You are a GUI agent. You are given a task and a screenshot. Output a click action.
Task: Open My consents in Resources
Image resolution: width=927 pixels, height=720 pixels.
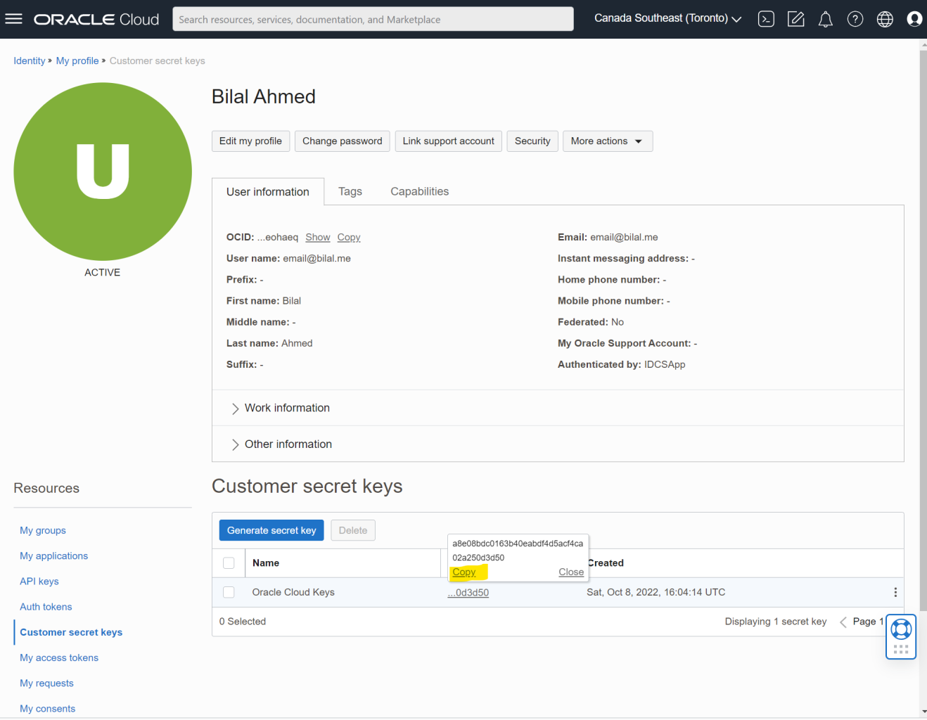pyautogui.click(x=48, y=709)
